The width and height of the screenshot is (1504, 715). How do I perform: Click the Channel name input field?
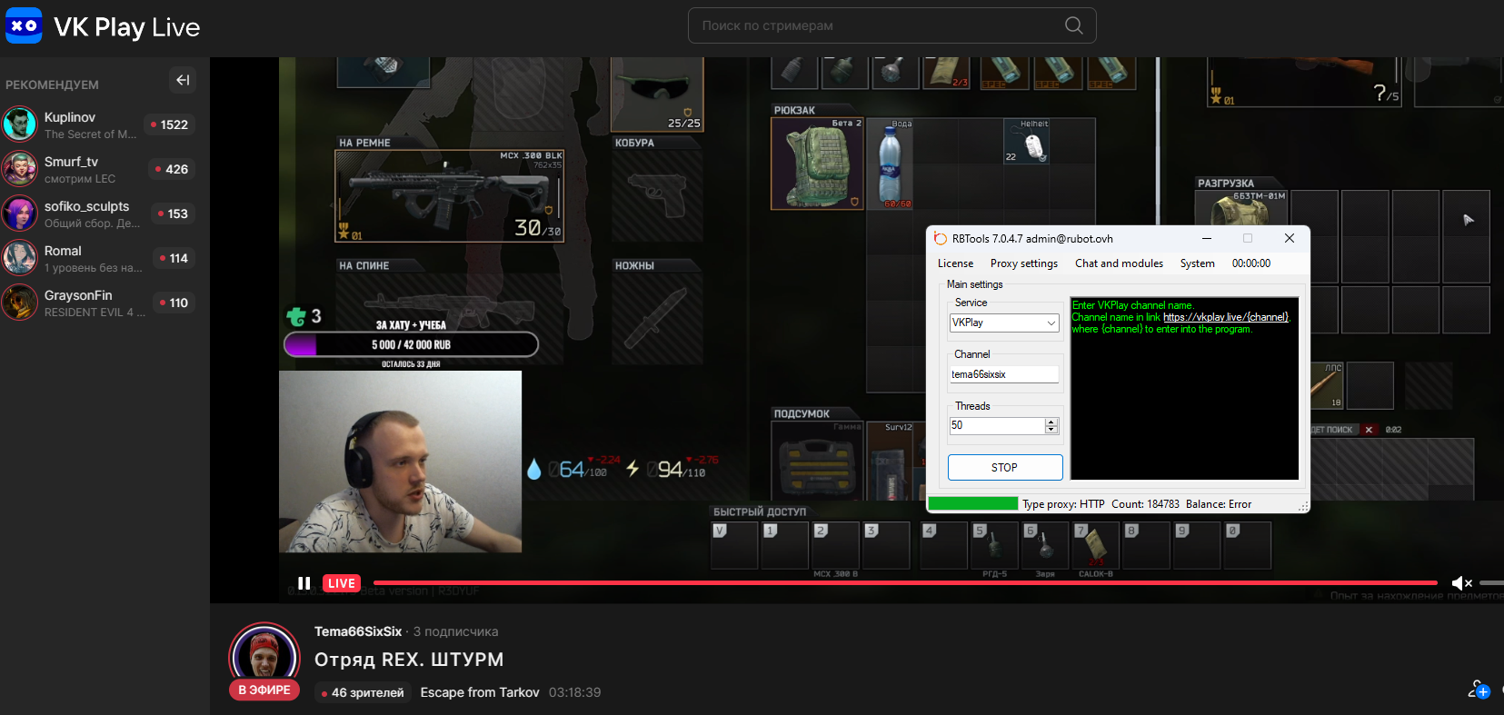click(1003, 374)
